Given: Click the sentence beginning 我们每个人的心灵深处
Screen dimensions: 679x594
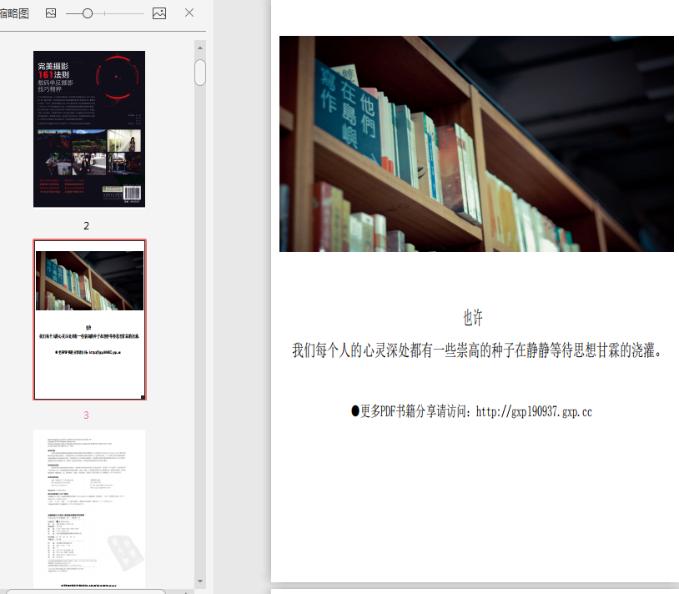Looking at the screenshot, I should (477, 350).
